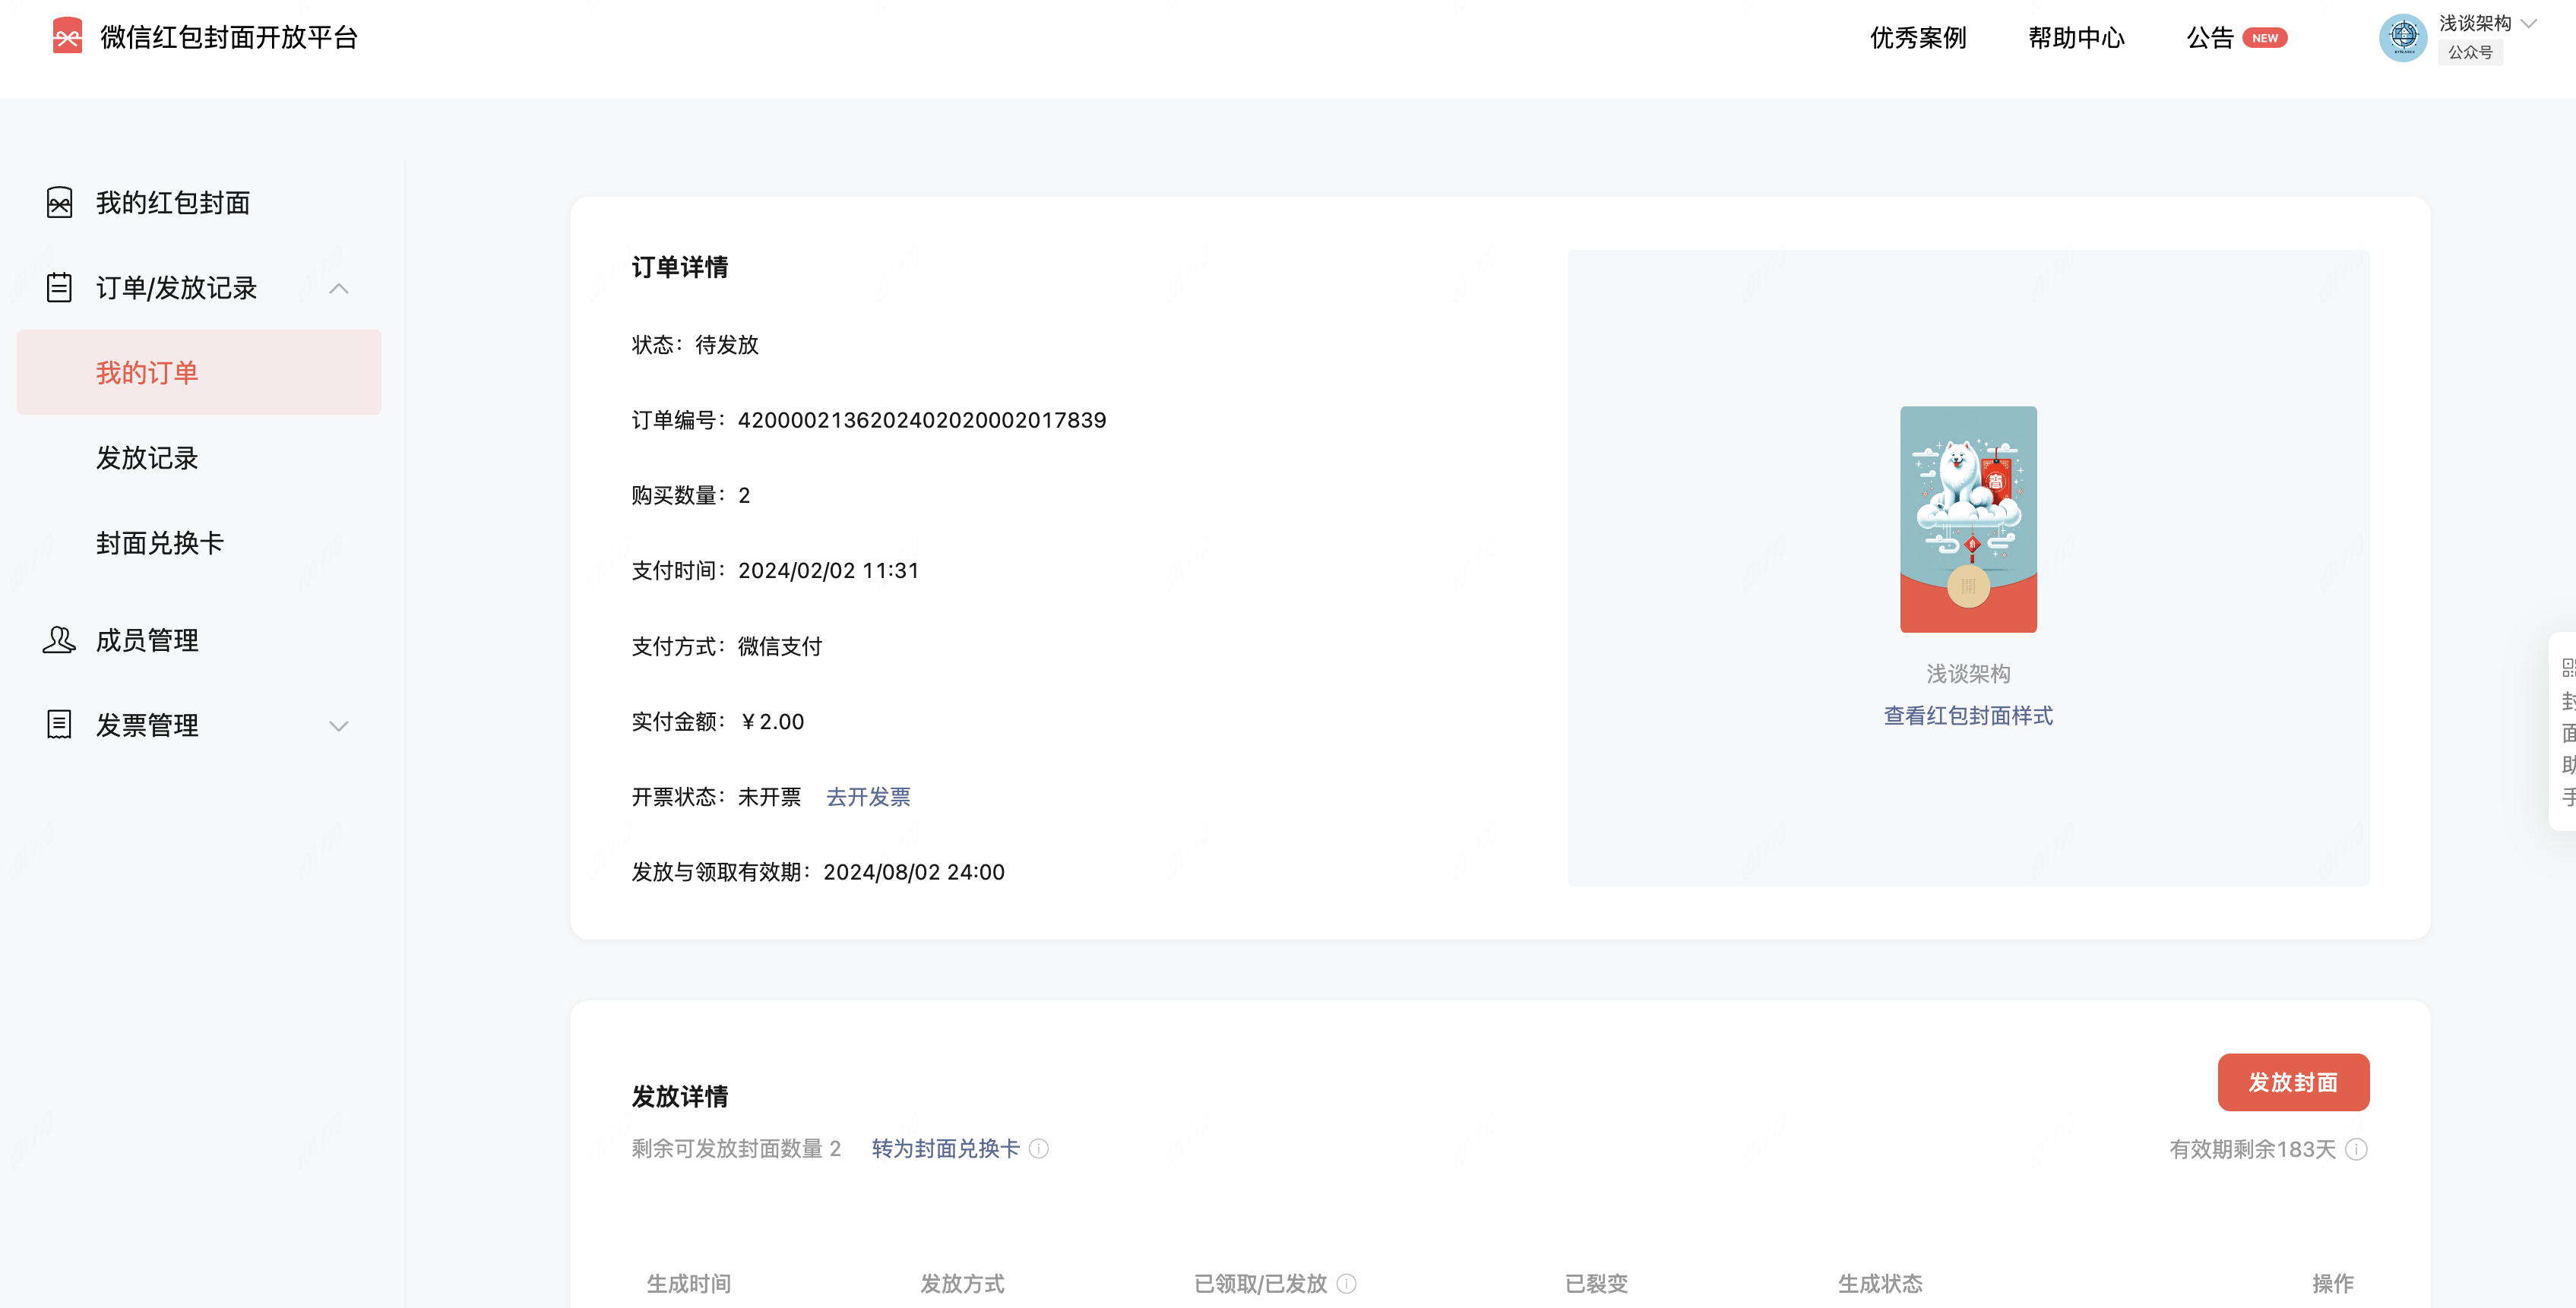Image resolution: width=2576 pixels, height=1308 pixels.
Task: Click the 订单/发放记录 clipboard icon
Action: point(60,288)
